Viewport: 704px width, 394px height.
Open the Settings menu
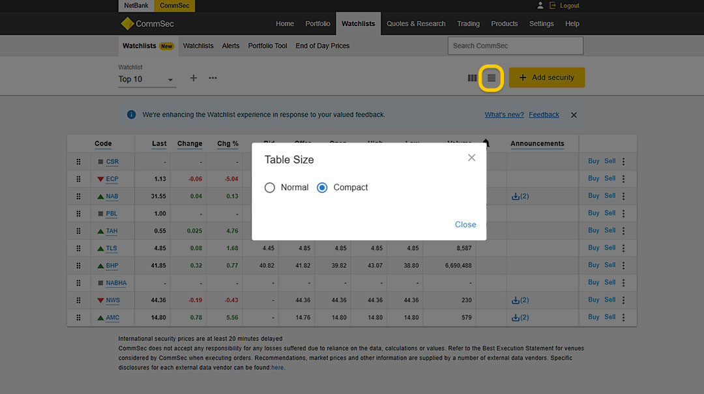click(542, 24)
